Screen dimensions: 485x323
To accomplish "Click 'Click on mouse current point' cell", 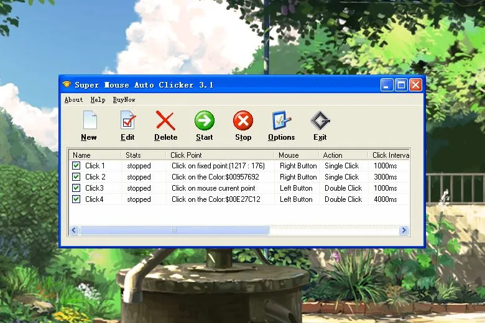I will tap(213, 188).
